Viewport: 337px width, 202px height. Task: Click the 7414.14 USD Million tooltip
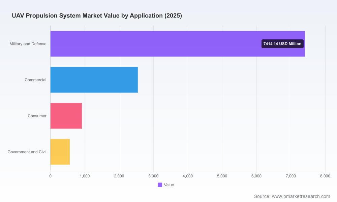282,44
